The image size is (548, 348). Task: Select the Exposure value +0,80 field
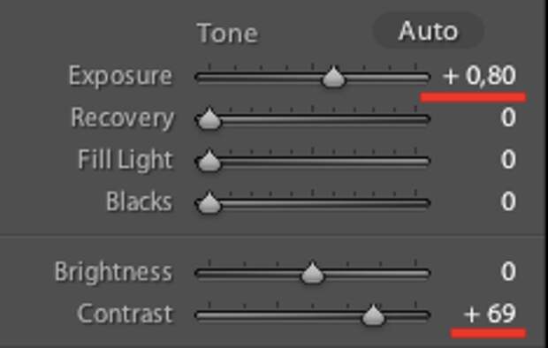coord(479,75)
